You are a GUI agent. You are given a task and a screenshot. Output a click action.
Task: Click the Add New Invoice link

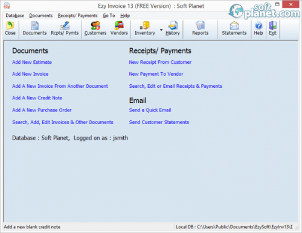point(30,74)
